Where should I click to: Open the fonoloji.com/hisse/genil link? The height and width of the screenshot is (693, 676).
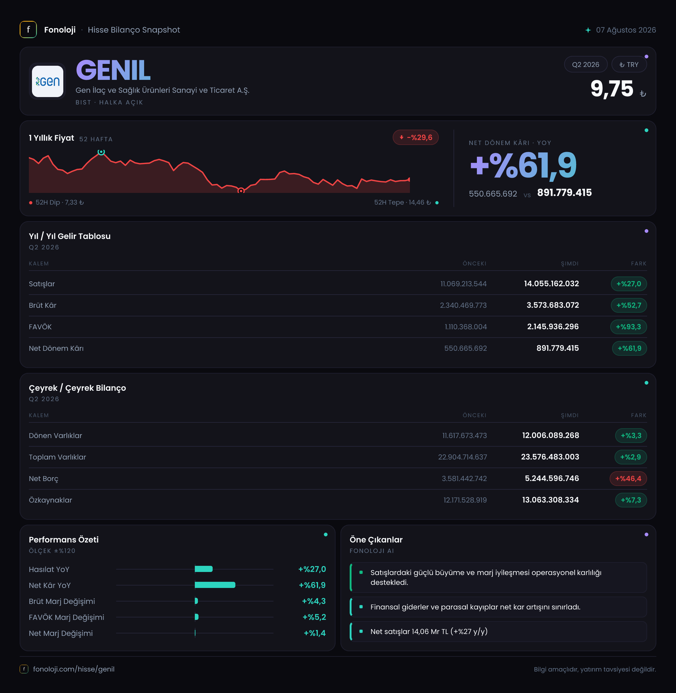pyautogui.click(x=73, y=669)
